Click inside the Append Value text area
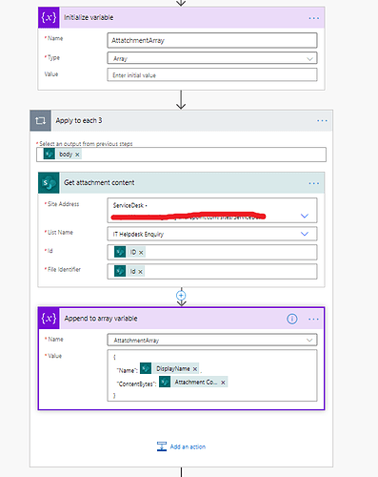The height and width of the screenshot is (477, 378). [x=212, y=376]
